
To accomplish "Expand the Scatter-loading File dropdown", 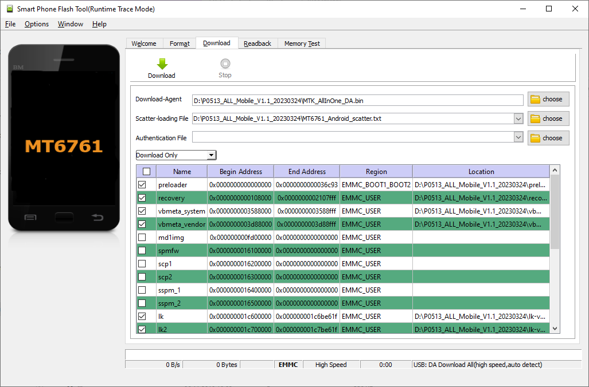I will click(x=518, y=119).
